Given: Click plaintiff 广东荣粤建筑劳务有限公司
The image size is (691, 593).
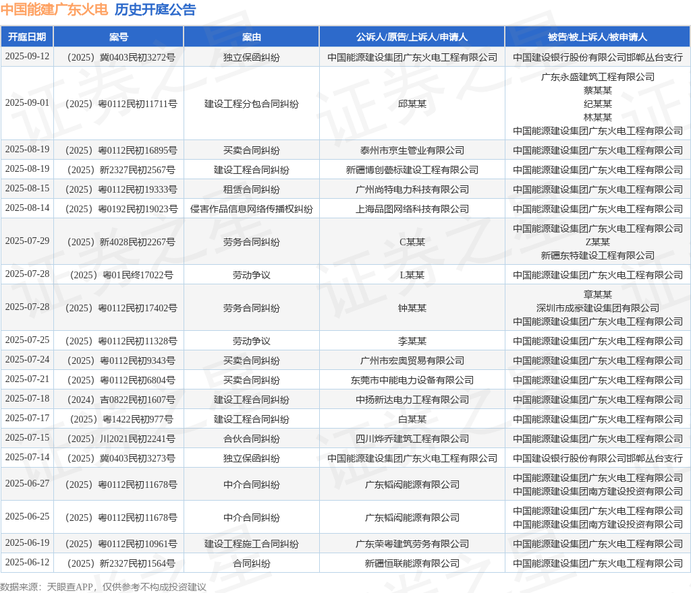Looking at the screenshot, I should click(412, 544).
